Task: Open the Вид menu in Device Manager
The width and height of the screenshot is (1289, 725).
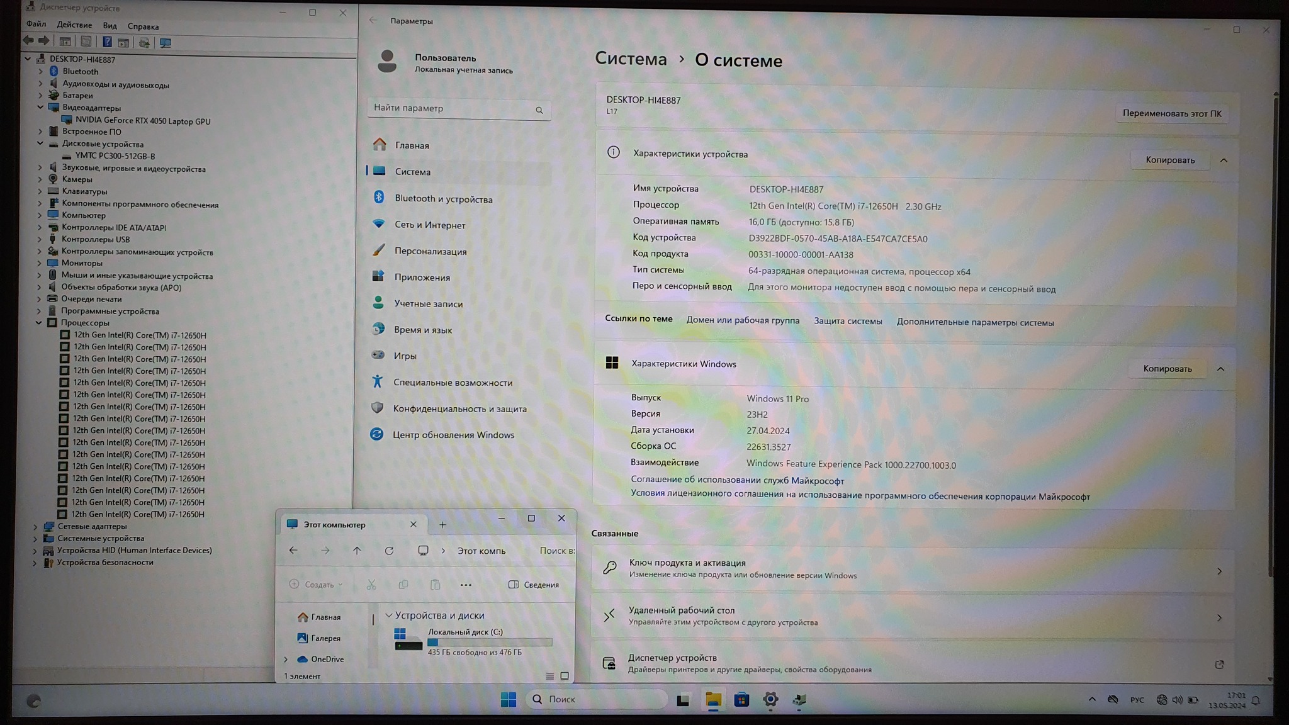Action: [x=110, y=26]
